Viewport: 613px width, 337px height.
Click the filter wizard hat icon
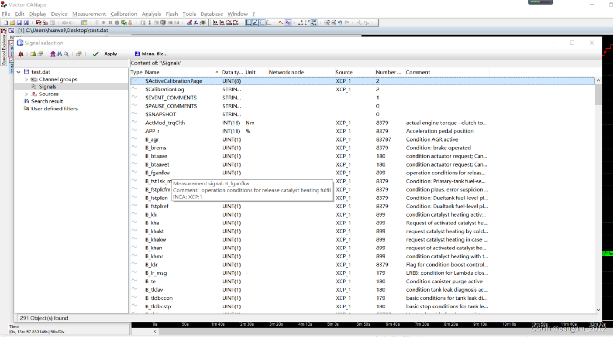coord(53,54)
